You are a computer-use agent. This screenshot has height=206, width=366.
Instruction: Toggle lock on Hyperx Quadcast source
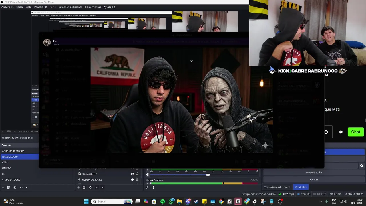pyautogui.click(x=137, y=179)
